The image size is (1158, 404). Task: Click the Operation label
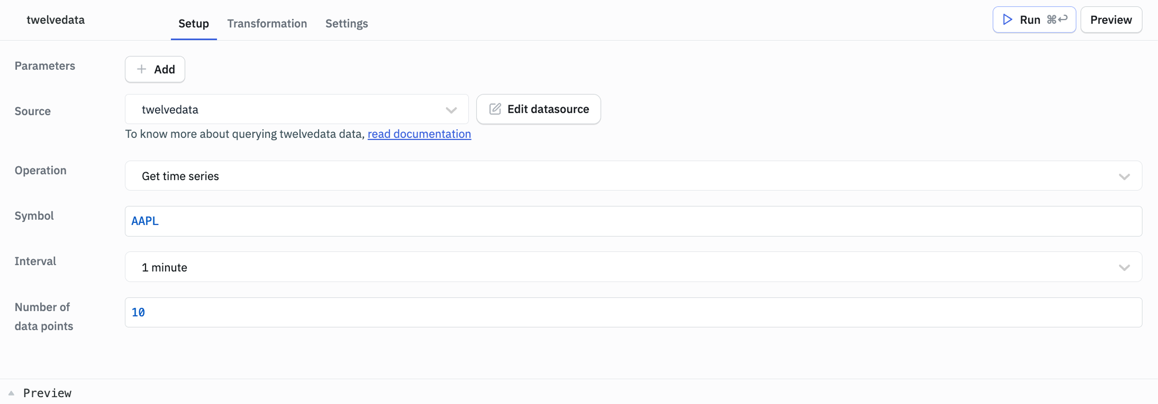[x=41, y=170]
